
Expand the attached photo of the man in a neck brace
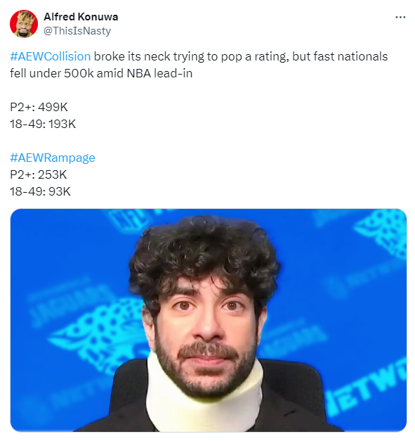209,320
